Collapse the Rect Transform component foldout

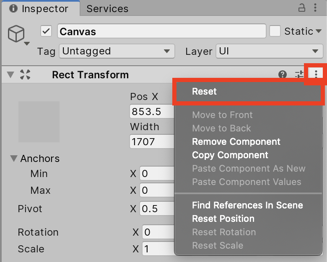click(x=10, y=75)
